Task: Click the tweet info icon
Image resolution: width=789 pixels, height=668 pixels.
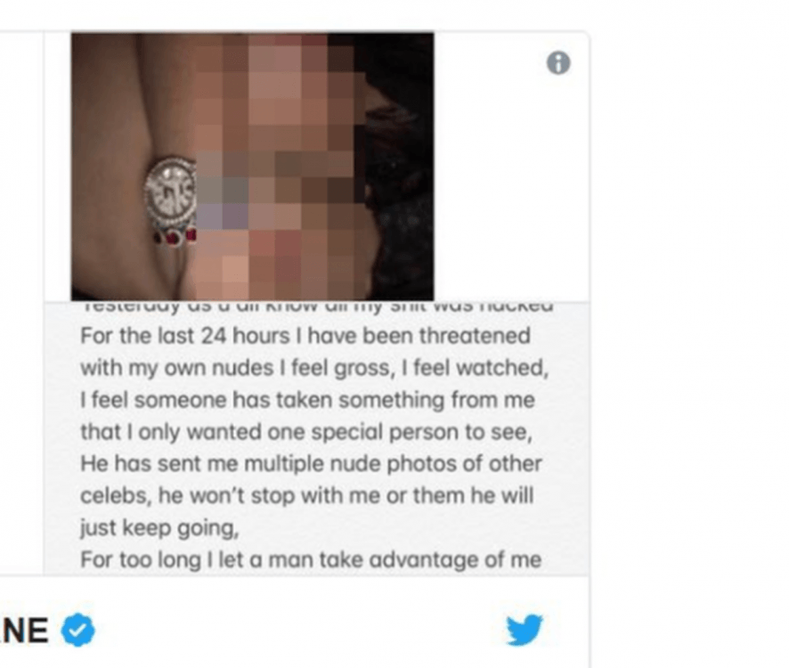Action: point(558,63)
